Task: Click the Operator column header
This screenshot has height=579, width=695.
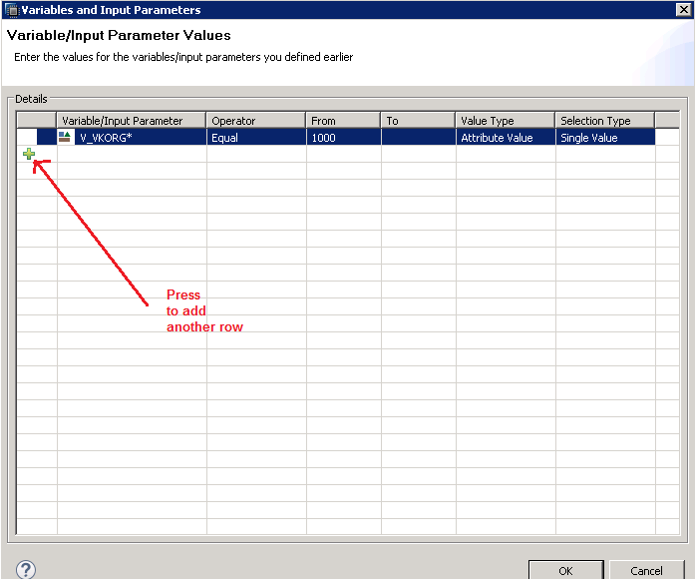Action: pos(256,120)
